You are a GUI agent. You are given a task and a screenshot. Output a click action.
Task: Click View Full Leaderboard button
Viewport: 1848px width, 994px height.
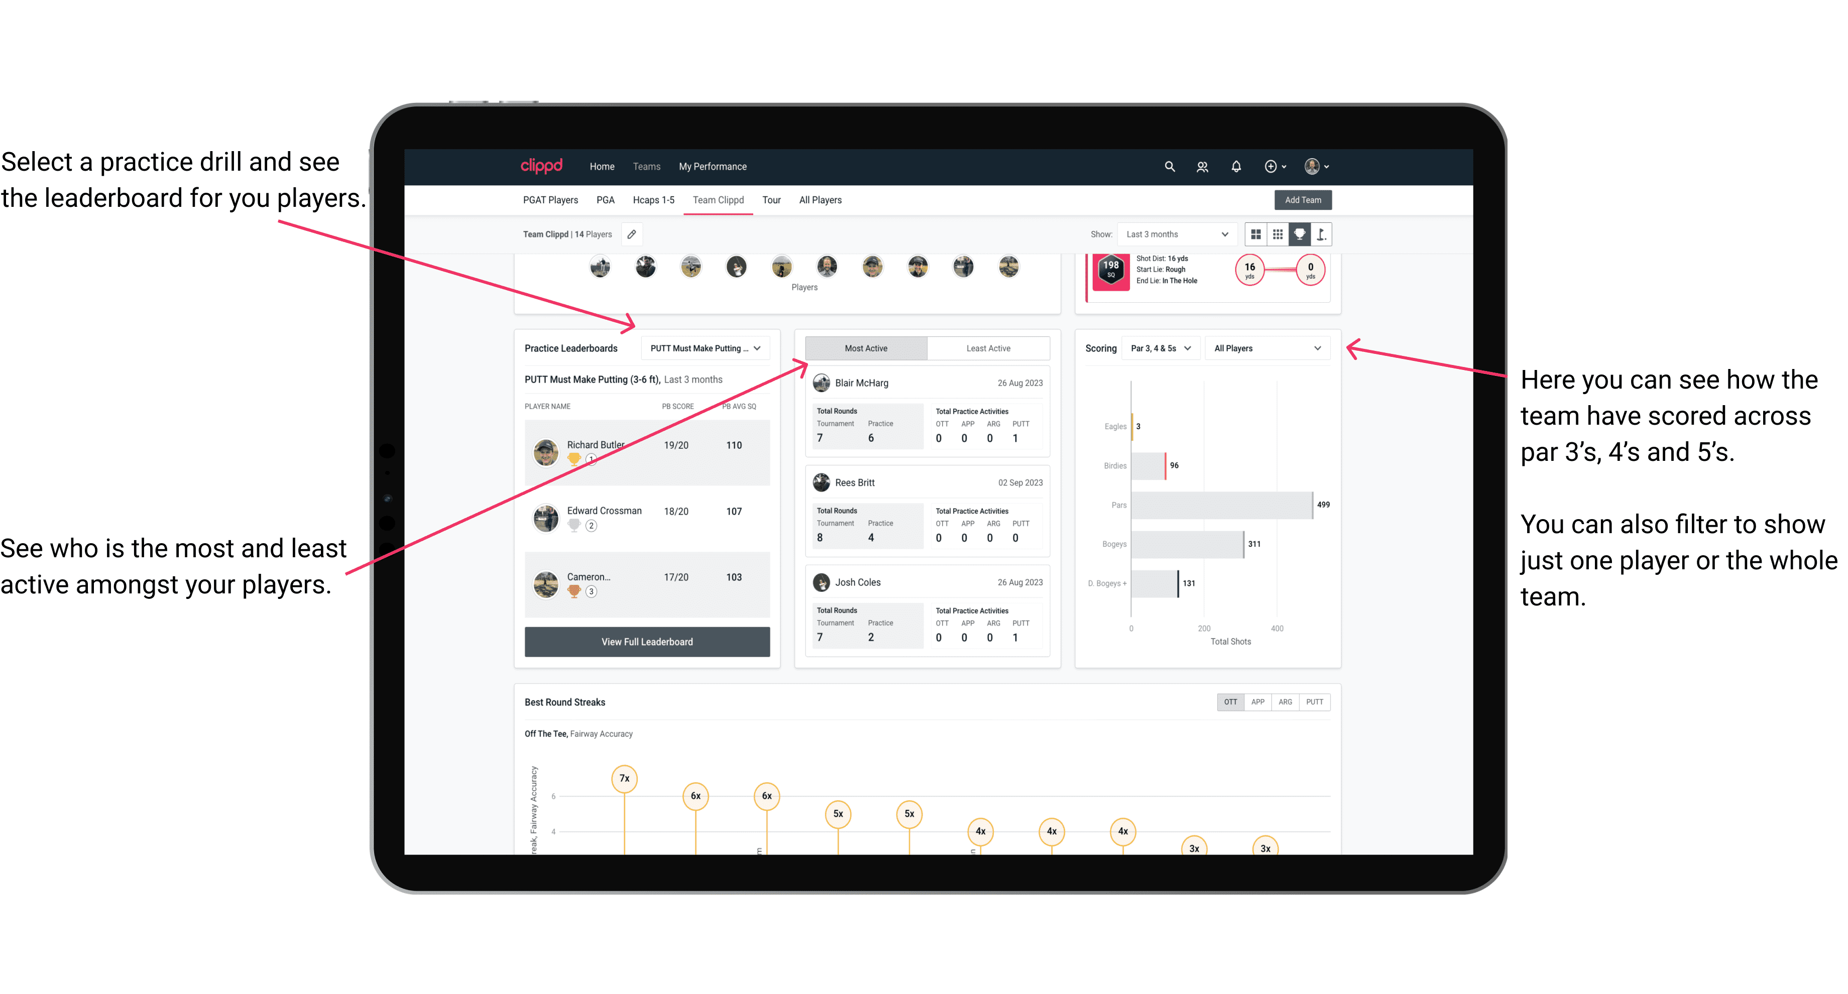646,643
